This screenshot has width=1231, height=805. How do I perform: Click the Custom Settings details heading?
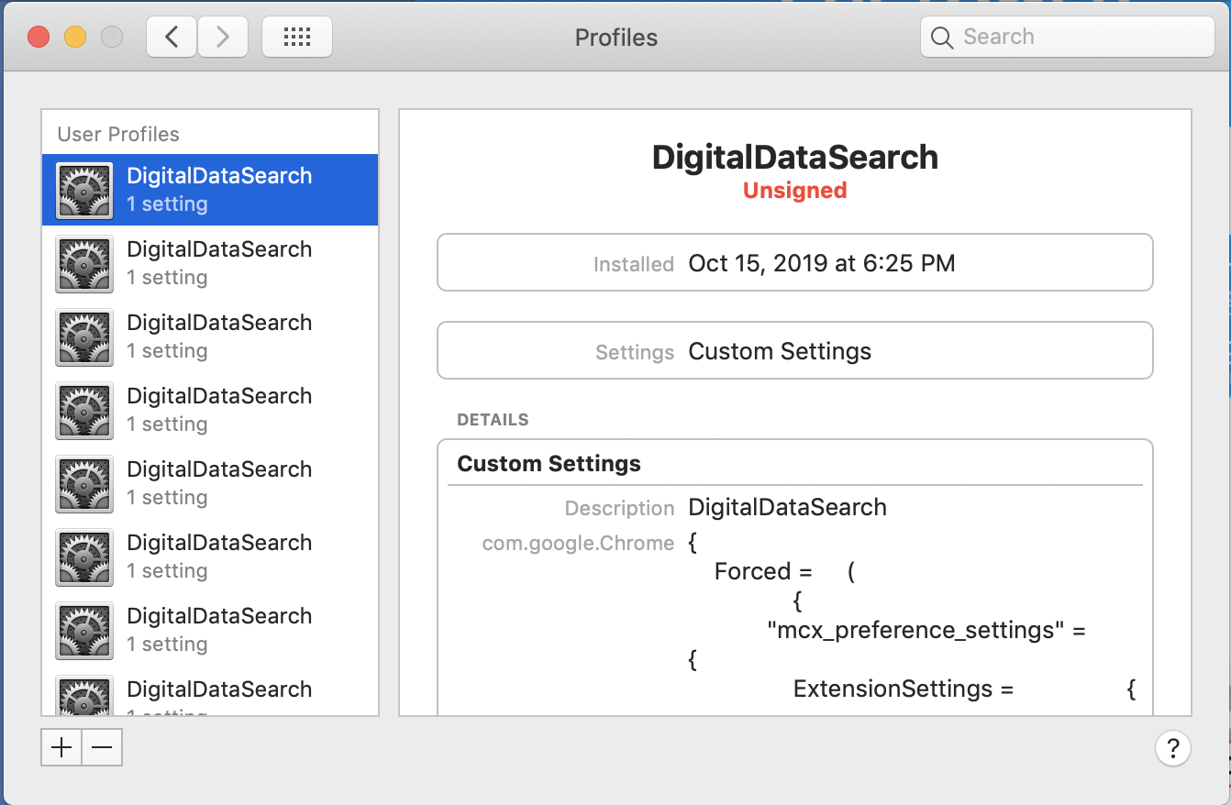coord(549,464)
